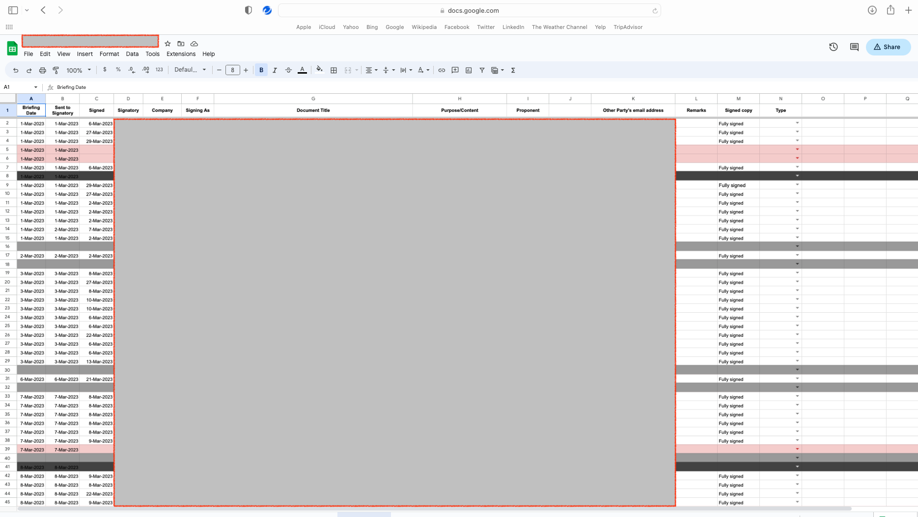This screenshot has height=517, width=918.
Task: Format as currency
Action: click(105, 70)
